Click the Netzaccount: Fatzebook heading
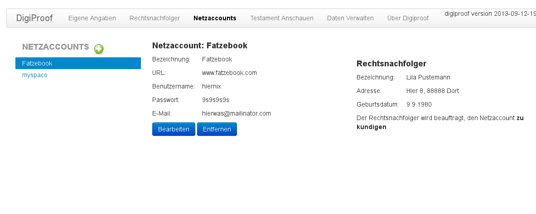The height and width of the screenshot is (214, 536). coord(200,46)
